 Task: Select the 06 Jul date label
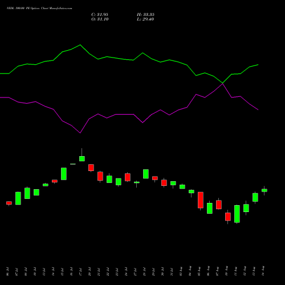7,271
